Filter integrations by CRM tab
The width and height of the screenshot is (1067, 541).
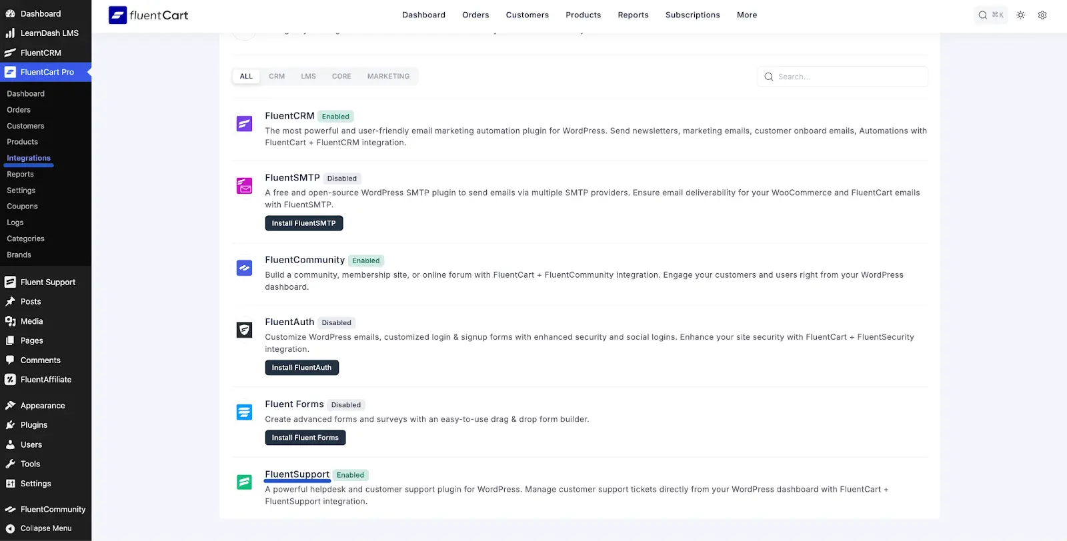277,76
